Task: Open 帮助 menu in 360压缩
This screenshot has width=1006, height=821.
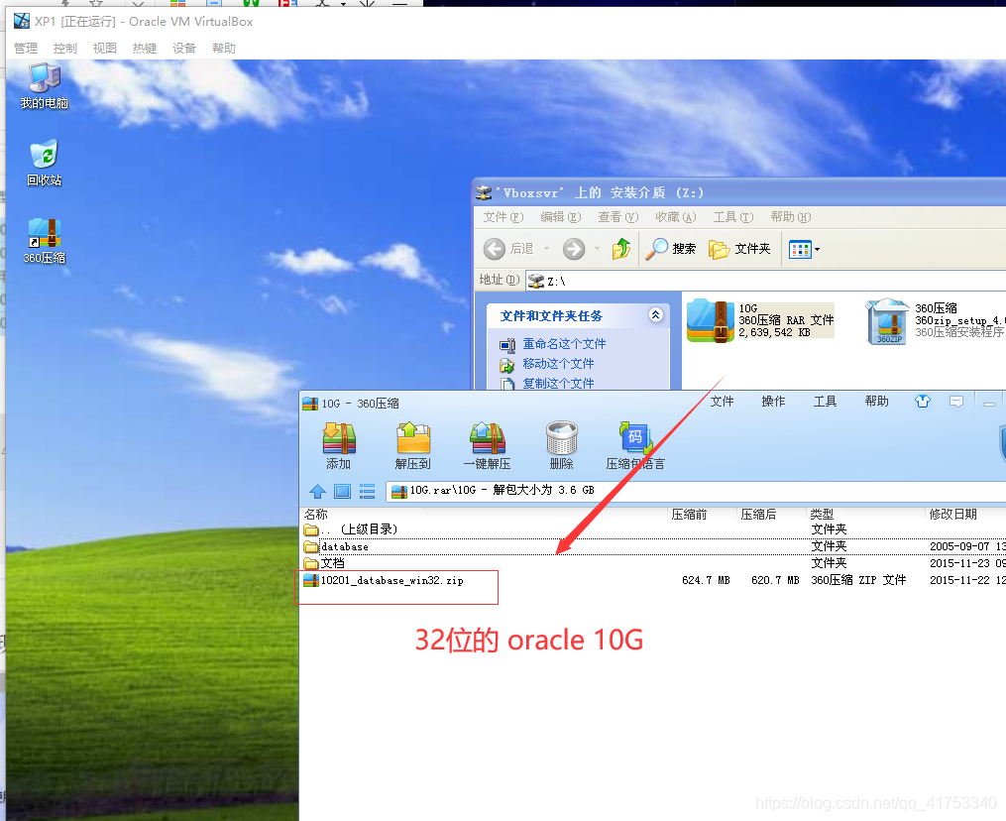Action: click(x=876, y=402)
